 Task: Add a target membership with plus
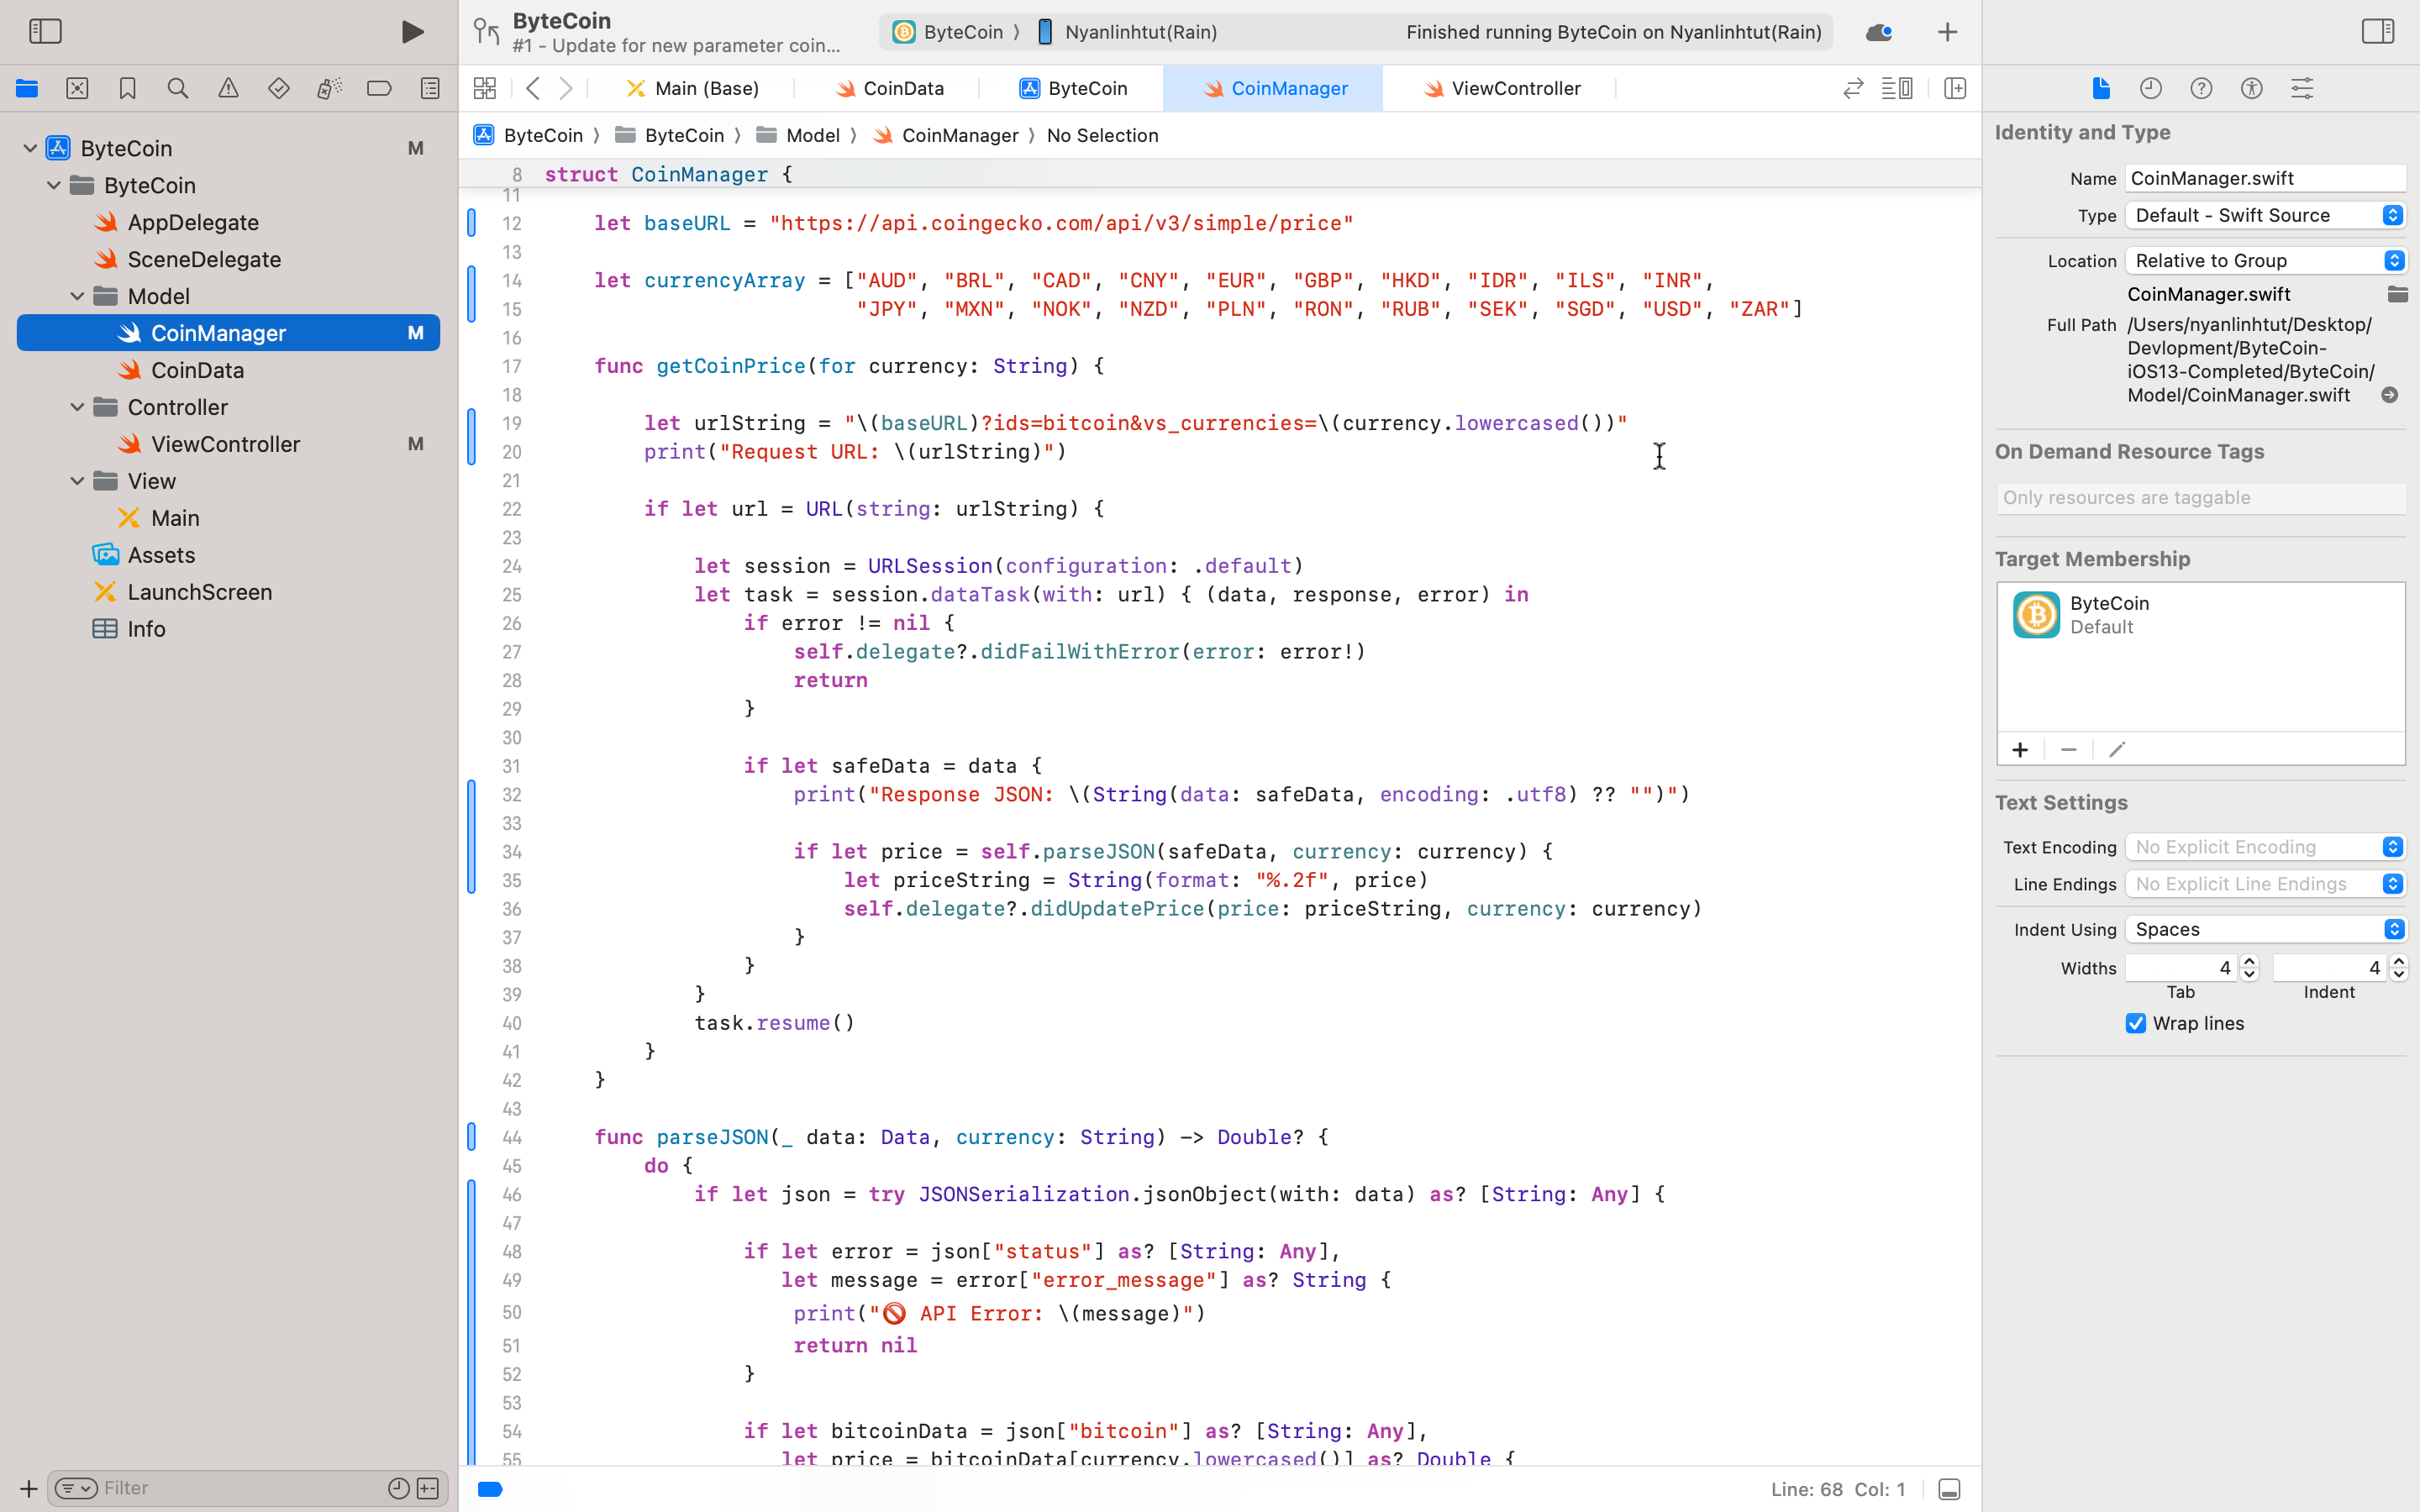[2020, 749]
